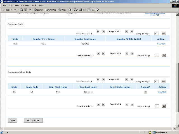179x134 pixels.
Task: Toggle the Vacant checkbox for Imin Congress
Action: [x=145, y=92]
